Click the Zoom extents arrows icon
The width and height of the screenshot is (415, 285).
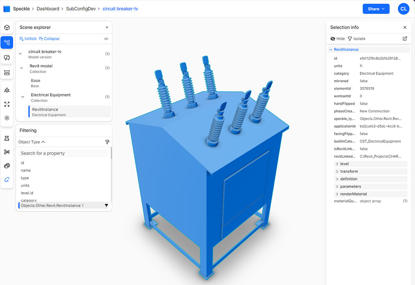click(7, 104)
